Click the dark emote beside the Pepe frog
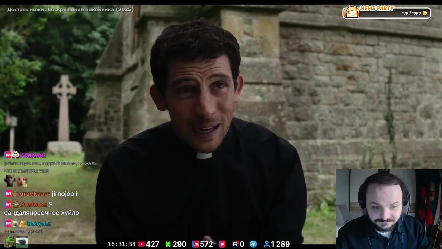 (22, 241)
